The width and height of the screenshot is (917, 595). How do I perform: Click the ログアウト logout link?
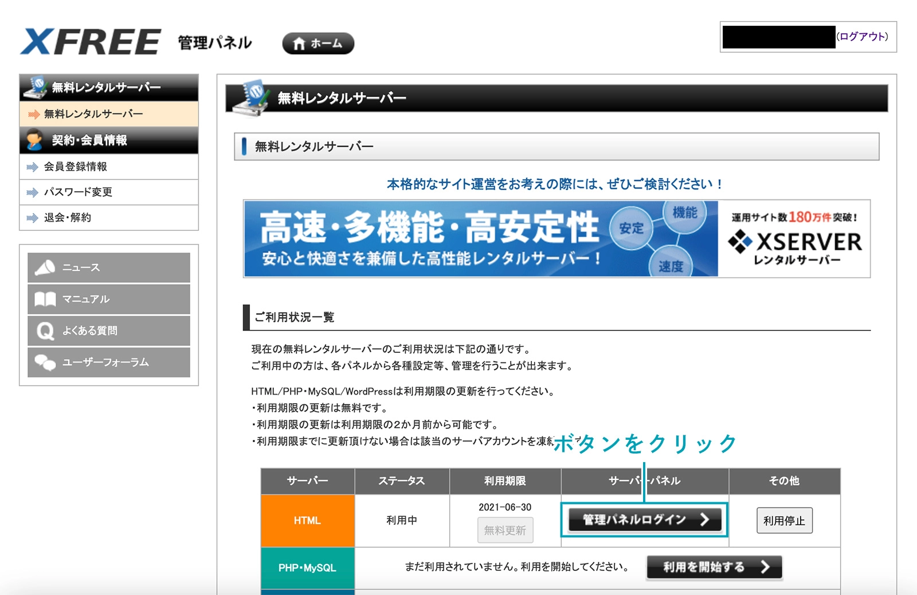[862, 37]
